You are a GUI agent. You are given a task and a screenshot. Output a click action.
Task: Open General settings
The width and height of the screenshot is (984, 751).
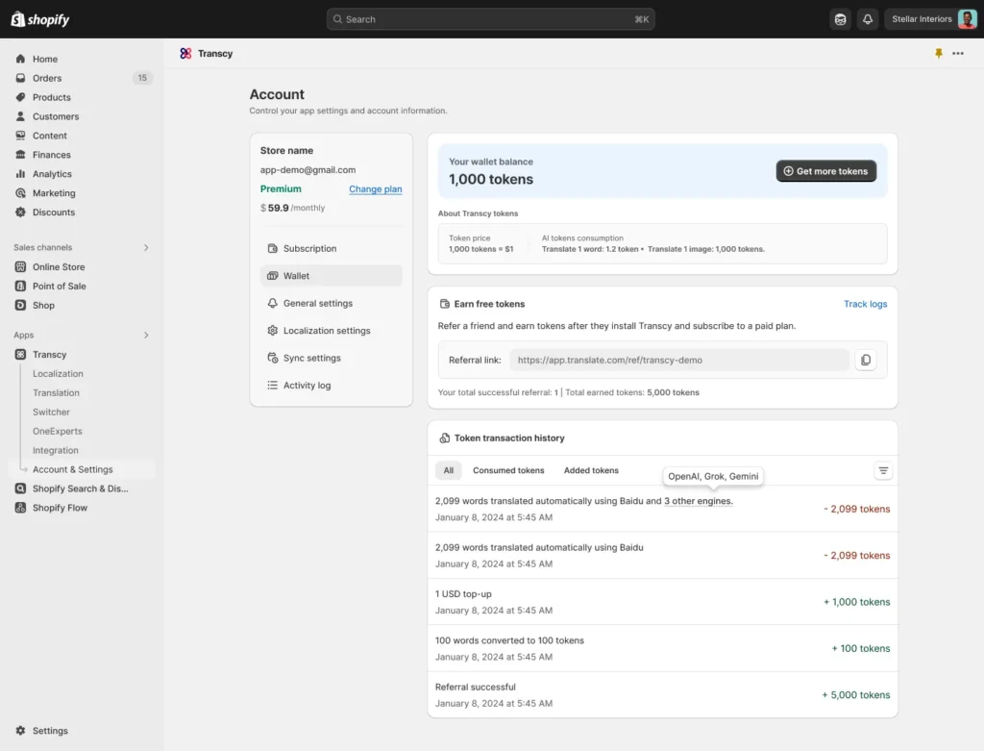pos(331,303)
